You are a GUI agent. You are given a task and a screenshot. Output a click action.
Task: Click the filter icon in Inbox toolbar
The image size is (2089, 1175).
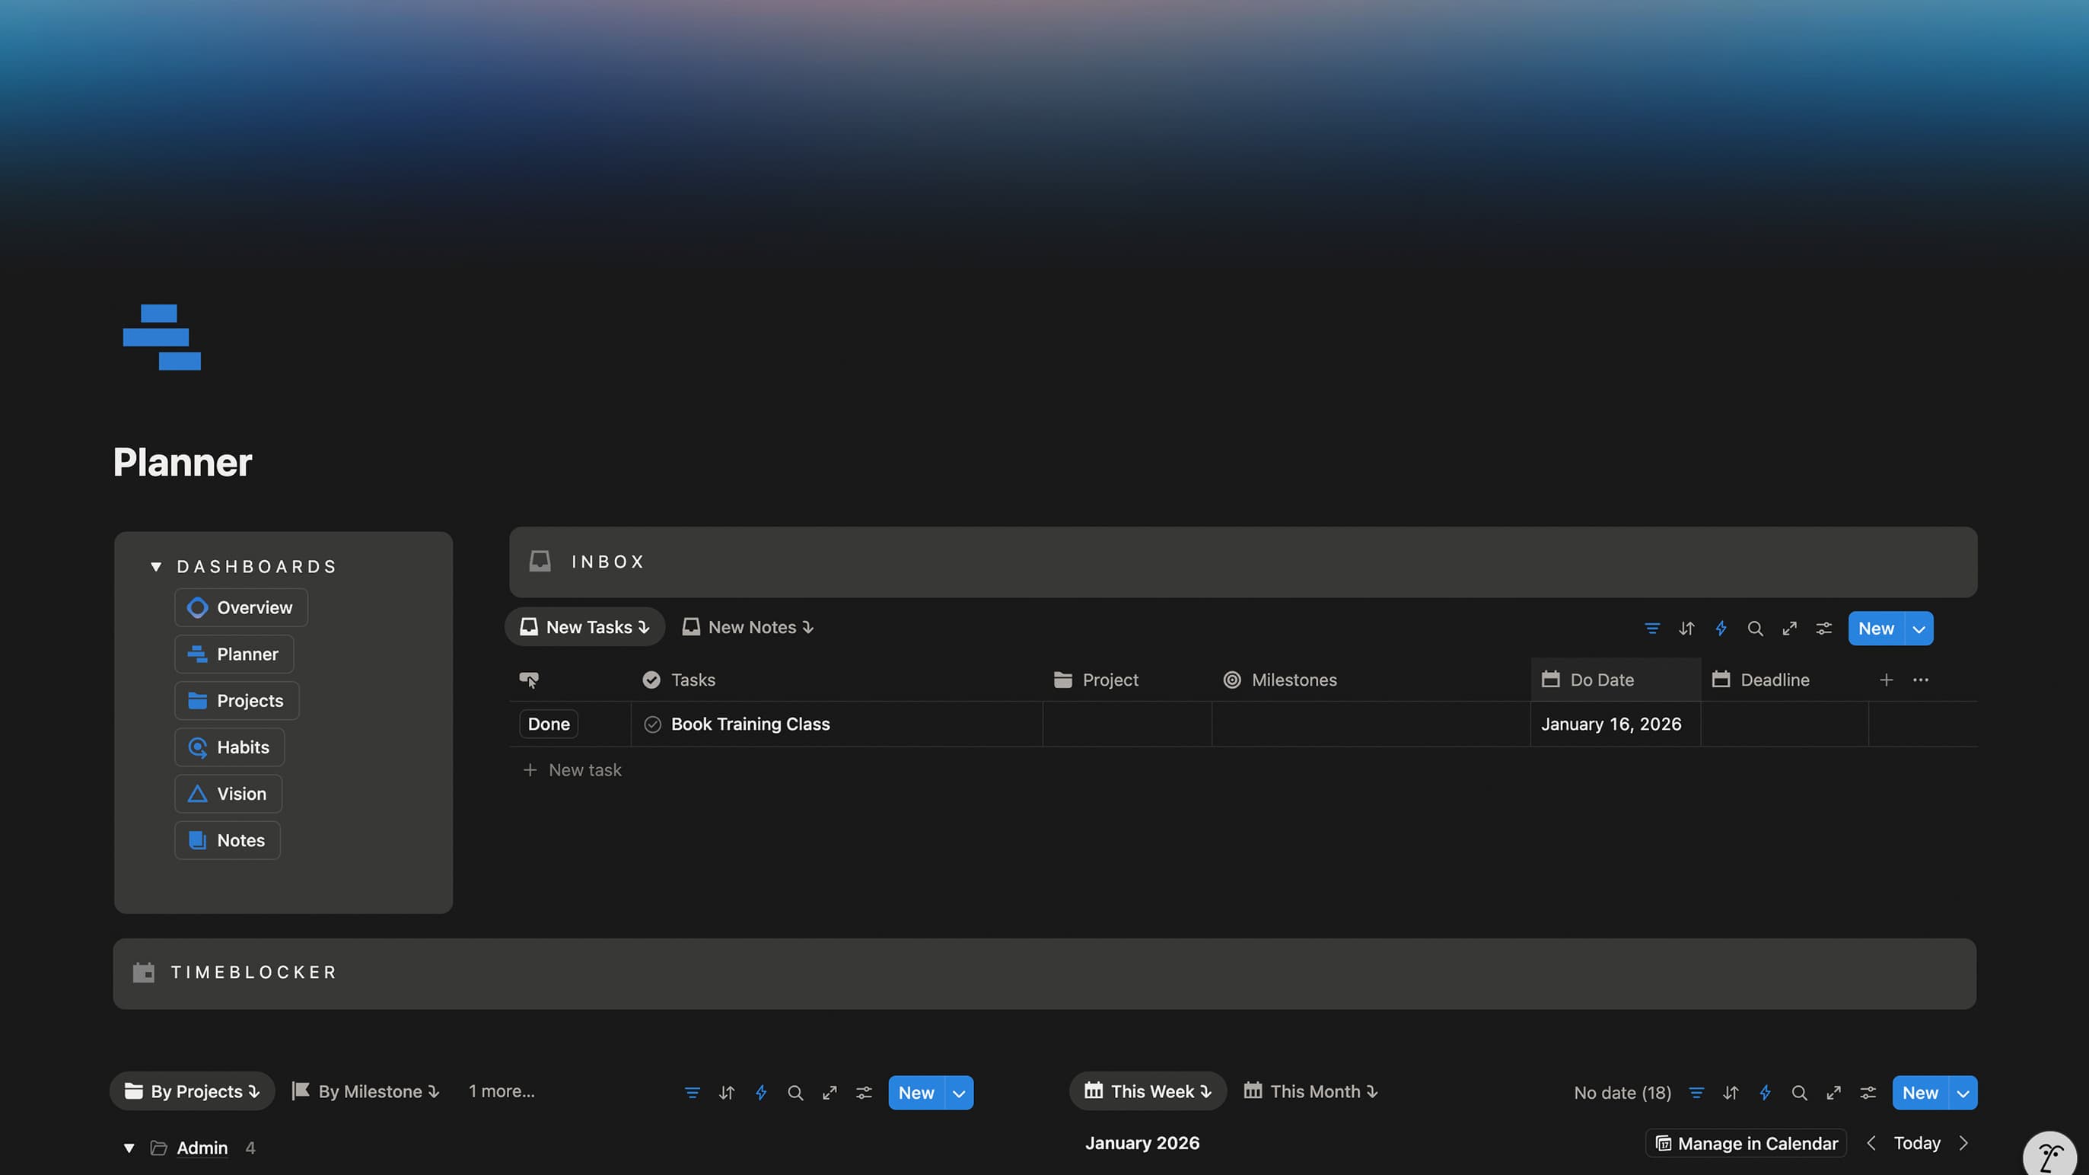pyautogui.click(x=1652, y=629)
